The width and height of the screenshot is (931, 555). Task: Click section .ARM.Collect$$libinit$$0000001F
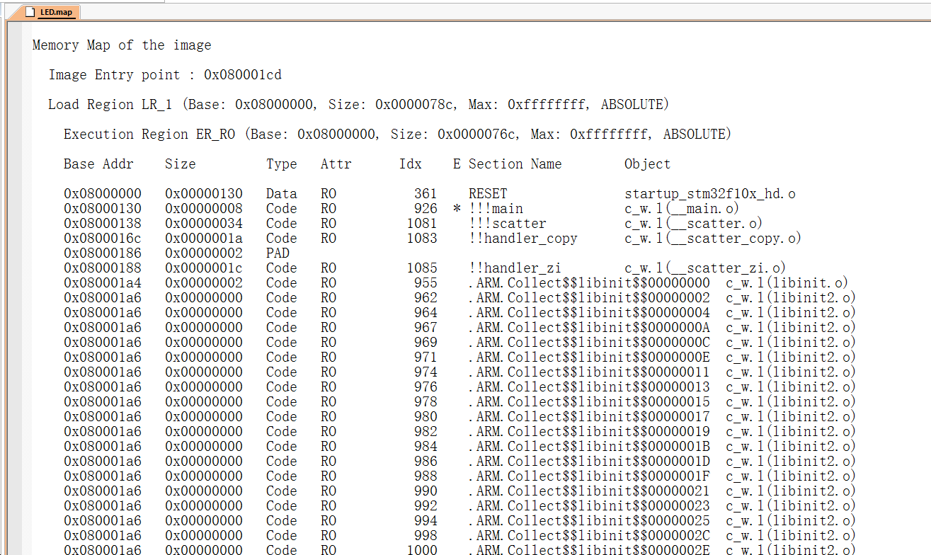[589, 476]
